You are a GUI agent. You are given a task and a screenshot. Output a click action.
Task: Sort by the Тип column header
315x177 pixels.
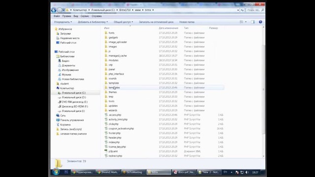186,28
